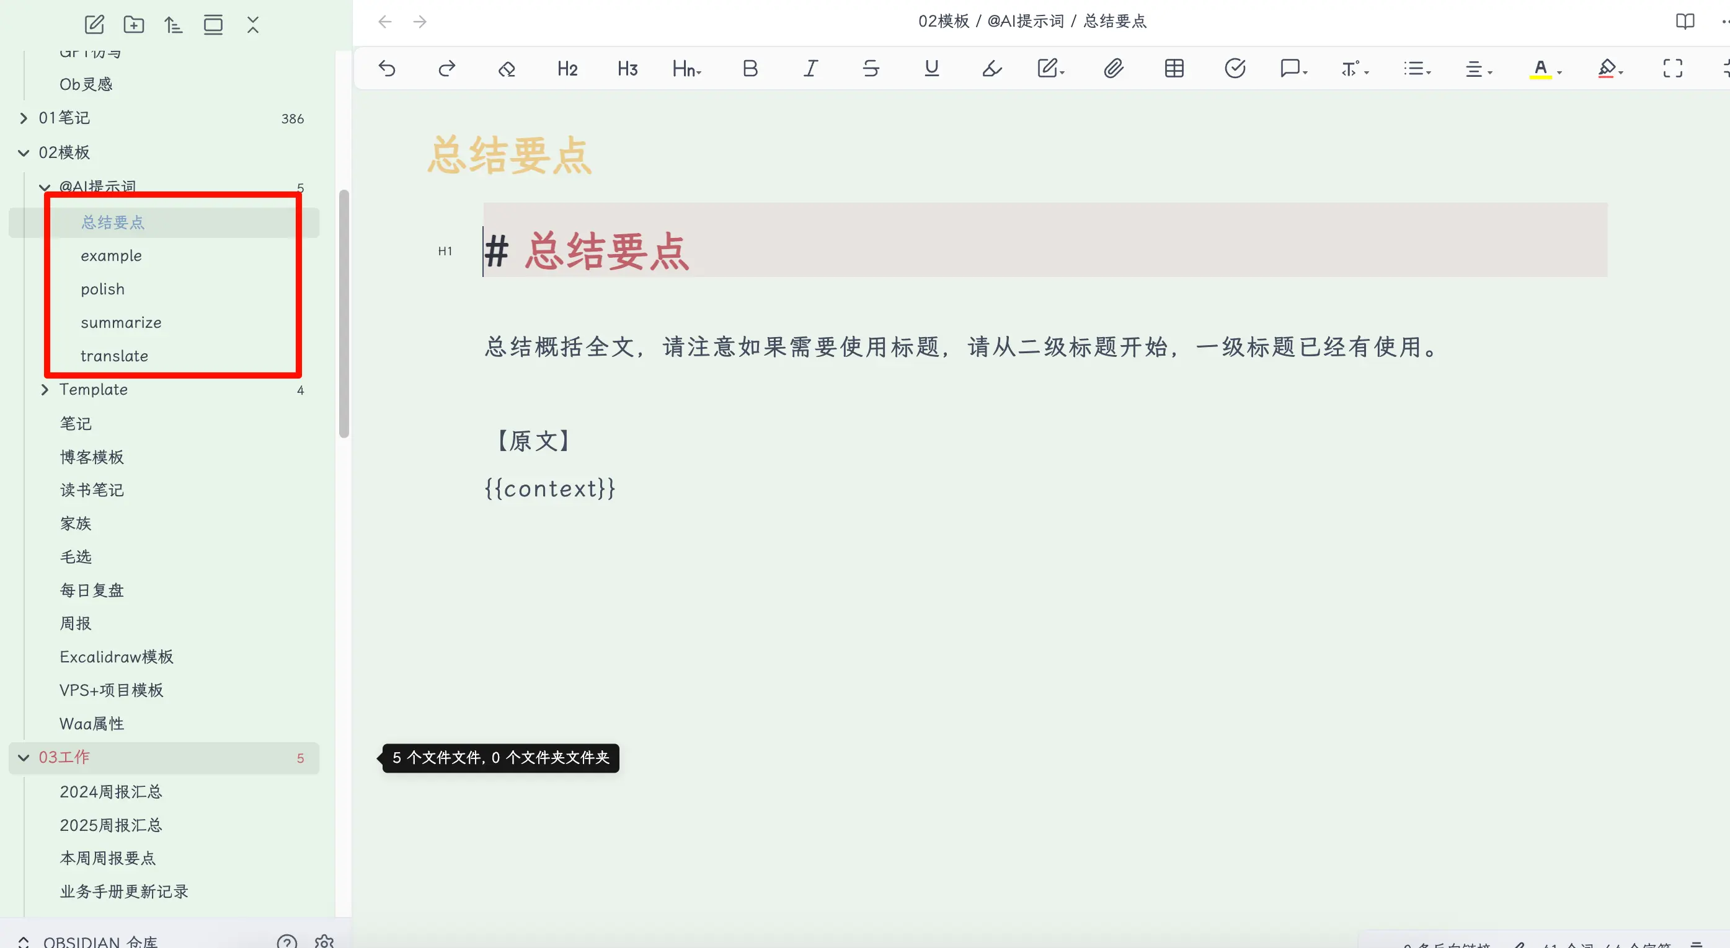Toggle italic formatting
This screenshot has height=948, width=1730.
tap(810, 68)
